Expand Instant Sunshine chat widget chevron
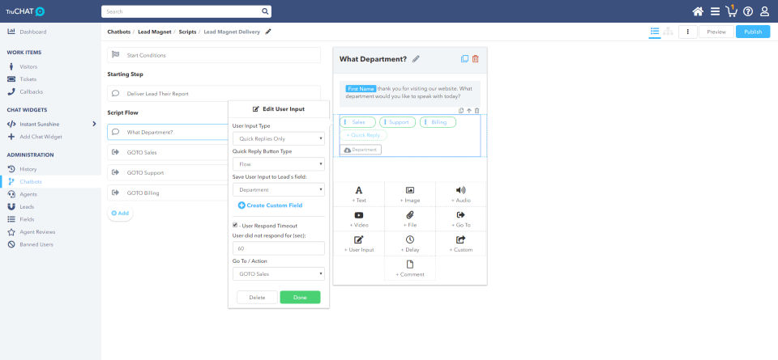This screenshot has width=778, height=360. tap(94, 124)
